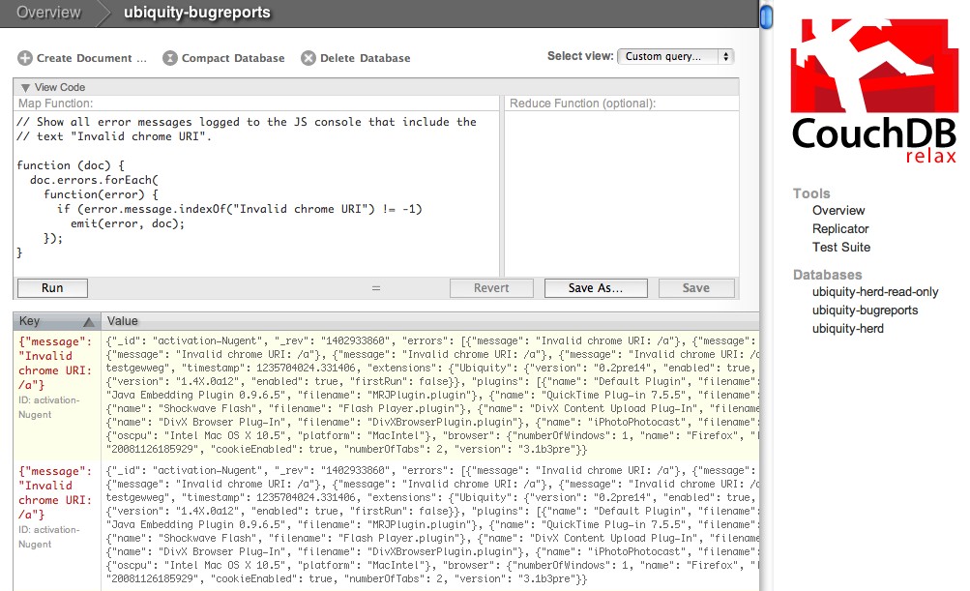This screenshot has width=970, height=591.
Task: Click first row ID activation-Nugent
Action: click(49, 407)
